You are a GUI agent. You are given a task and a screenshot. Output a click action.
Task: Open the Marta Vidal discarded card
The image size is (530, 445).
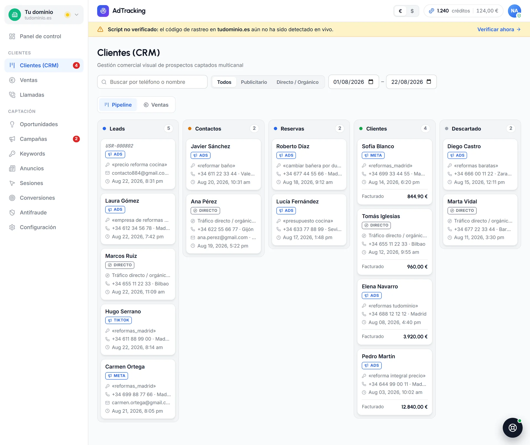coord(480,220)
